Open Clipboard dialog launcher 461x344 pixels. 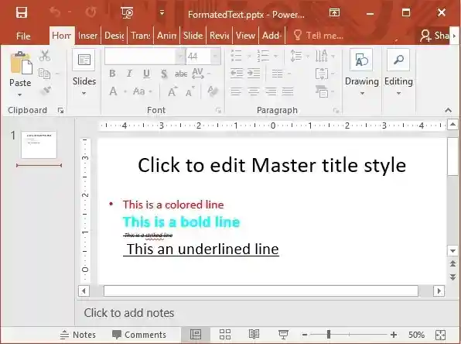[x=60, y=111]
